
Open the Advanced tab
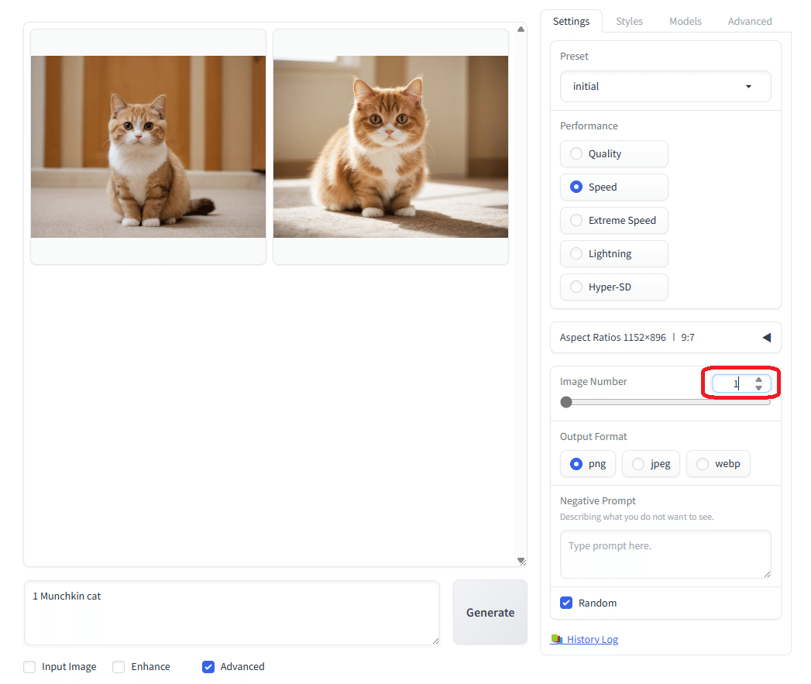[750, 21]
